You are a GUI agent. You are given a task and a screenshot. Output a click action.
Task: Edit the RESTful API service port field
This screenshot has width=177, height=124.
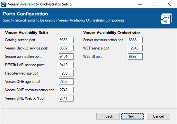point(66,65)
